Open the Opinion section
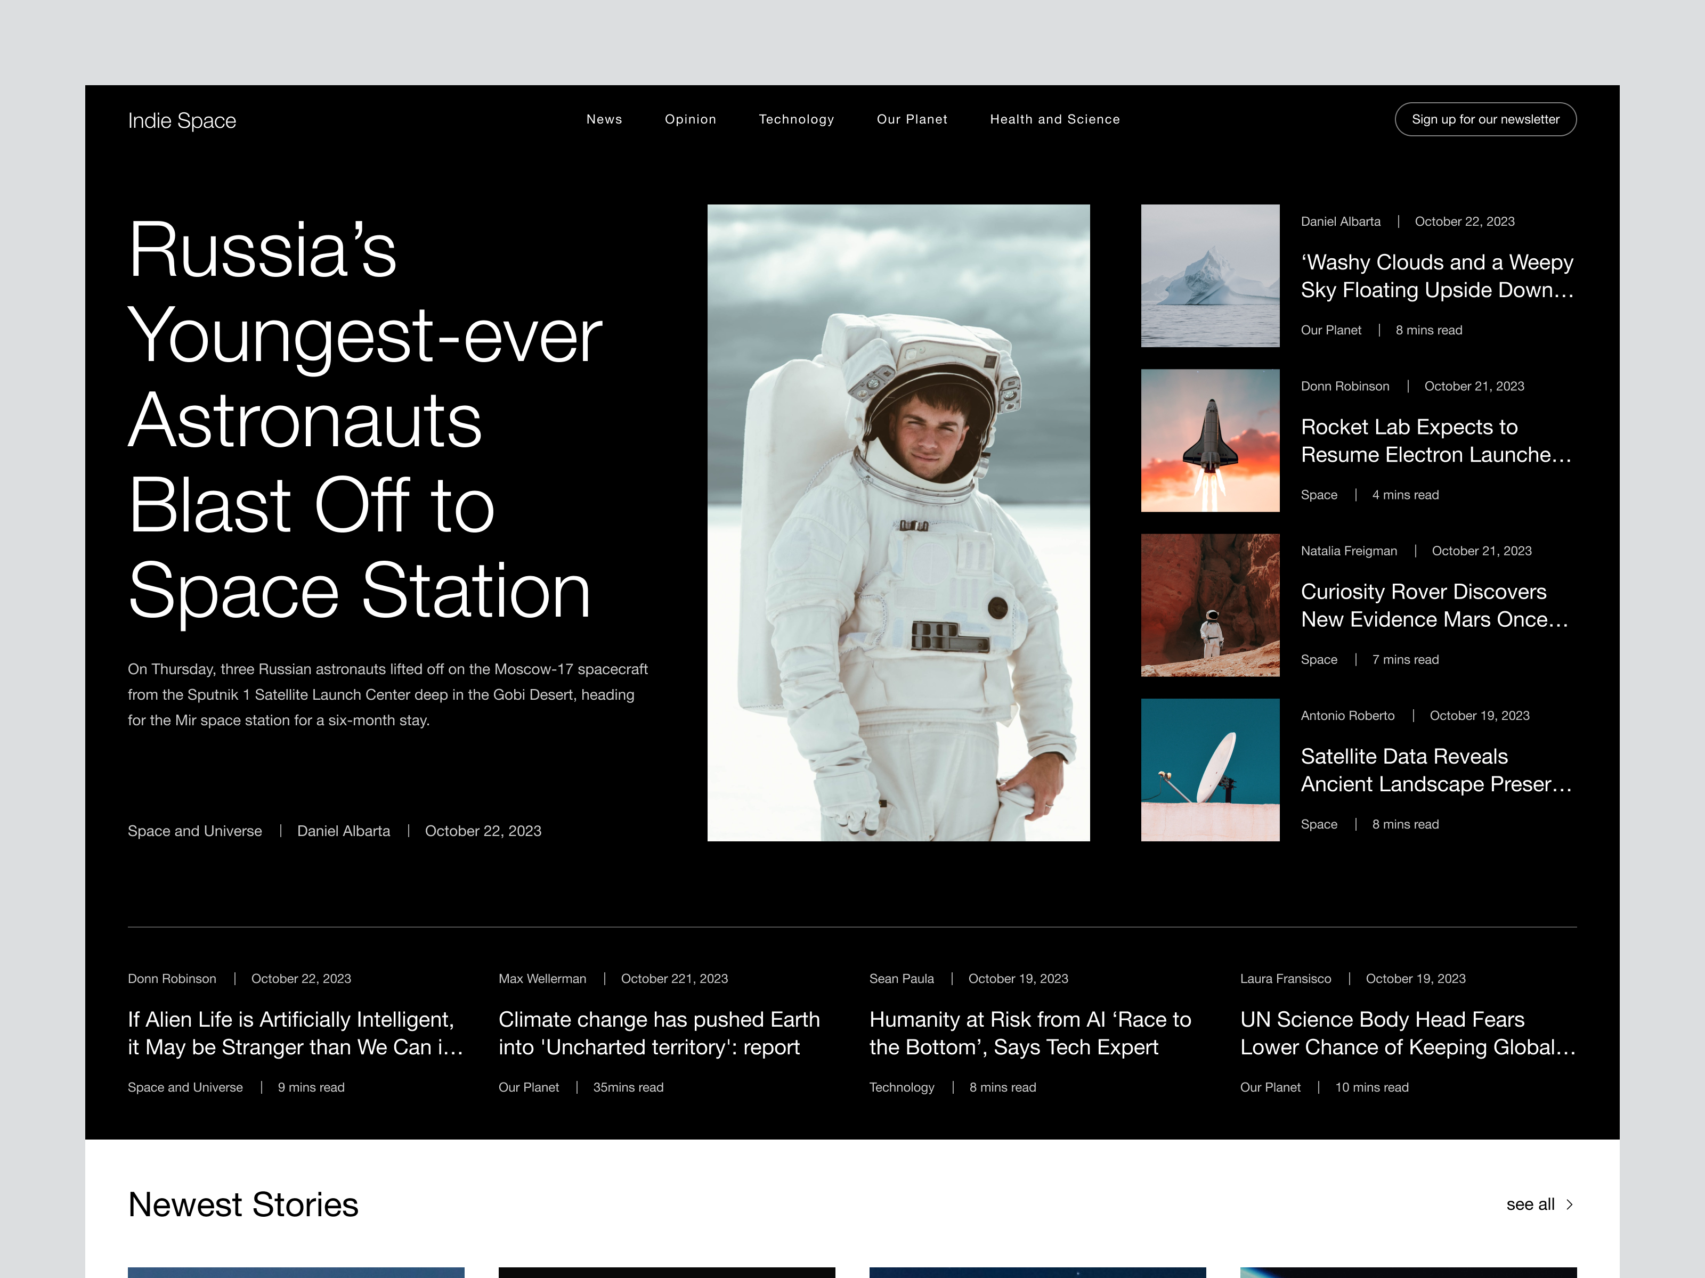1705x1278 pixels. coord(691,119)
